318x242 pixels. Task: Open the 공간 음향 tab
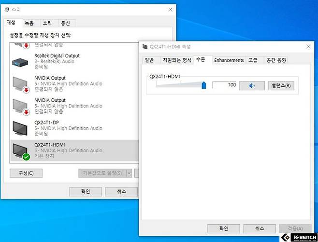coord(276,60)
